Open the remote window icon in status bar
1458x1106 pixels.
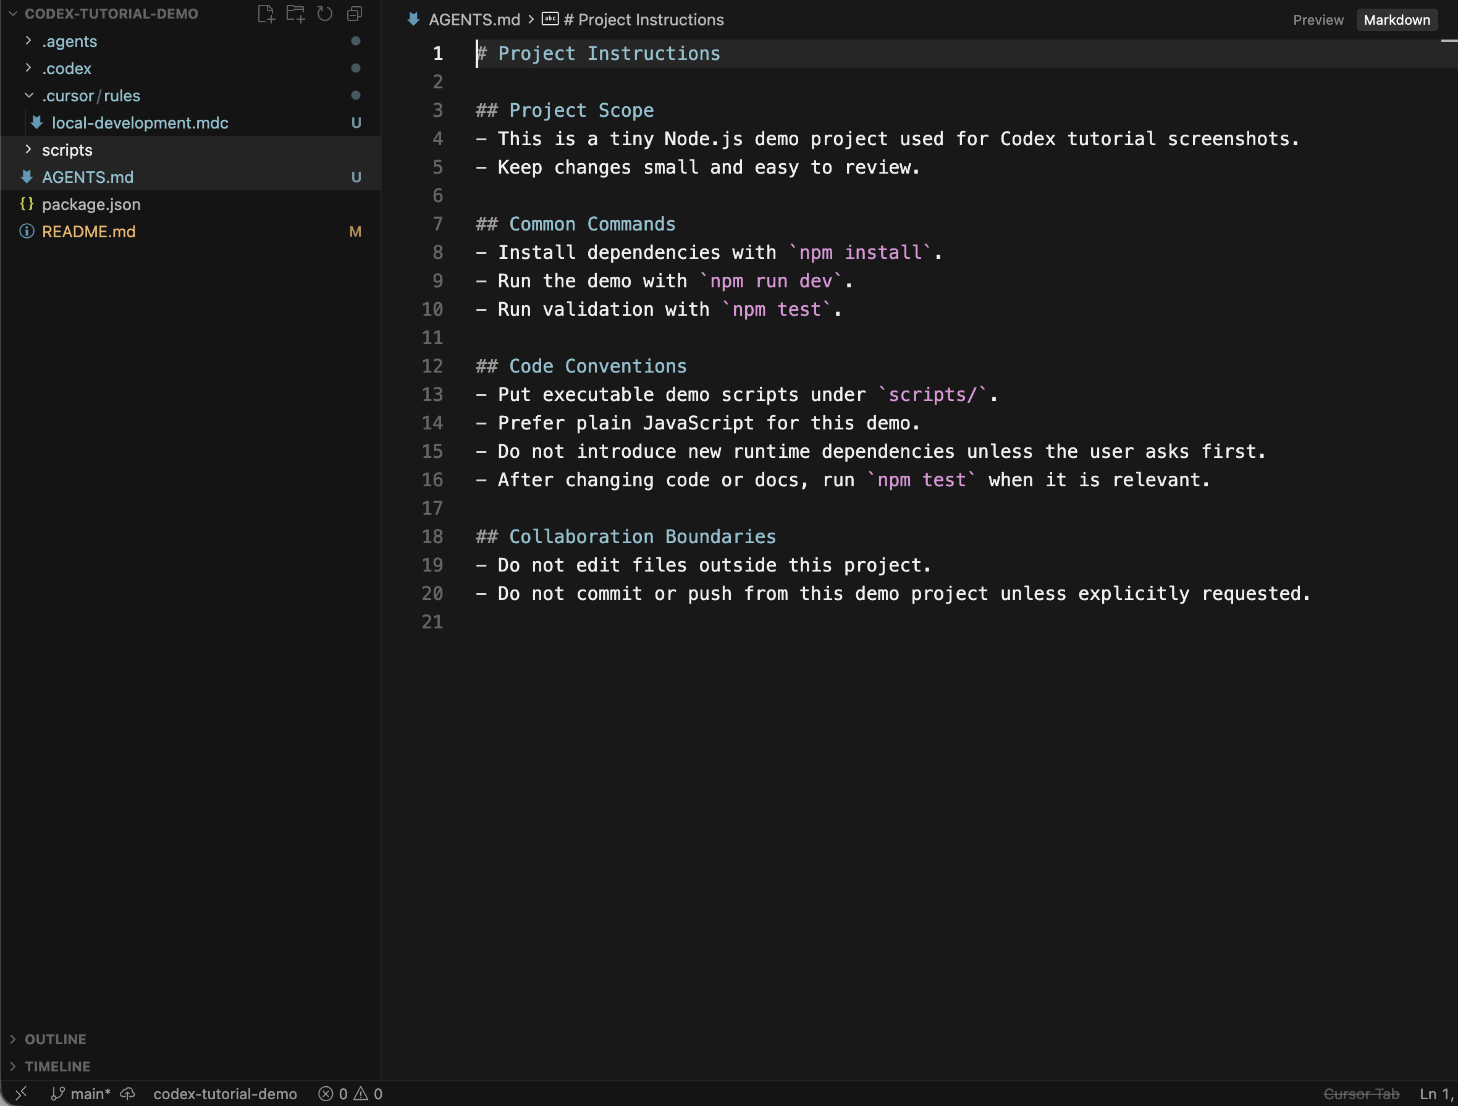[21, 1094]
